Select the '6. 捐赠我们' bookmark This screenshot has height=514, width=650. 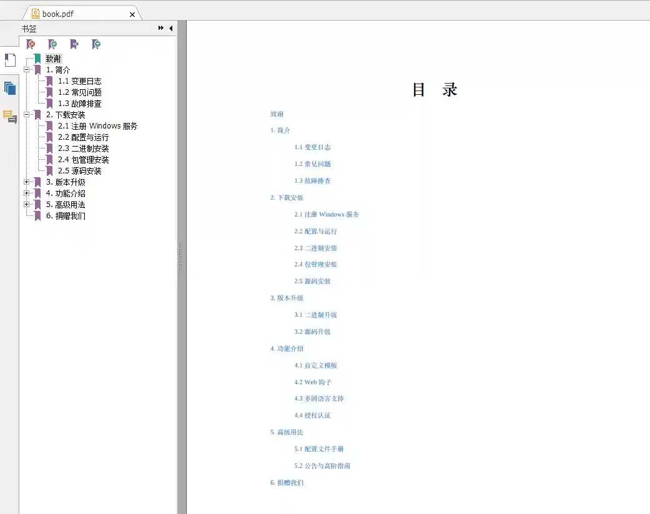pyautogui.click(x=66, y=215)
